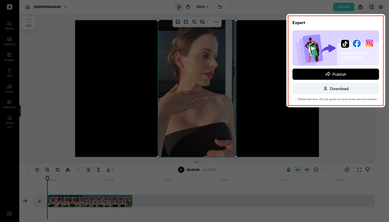Viewport: 389px width, 222px height.
Task: Click the timeline zoom slider
Action: 331,170
